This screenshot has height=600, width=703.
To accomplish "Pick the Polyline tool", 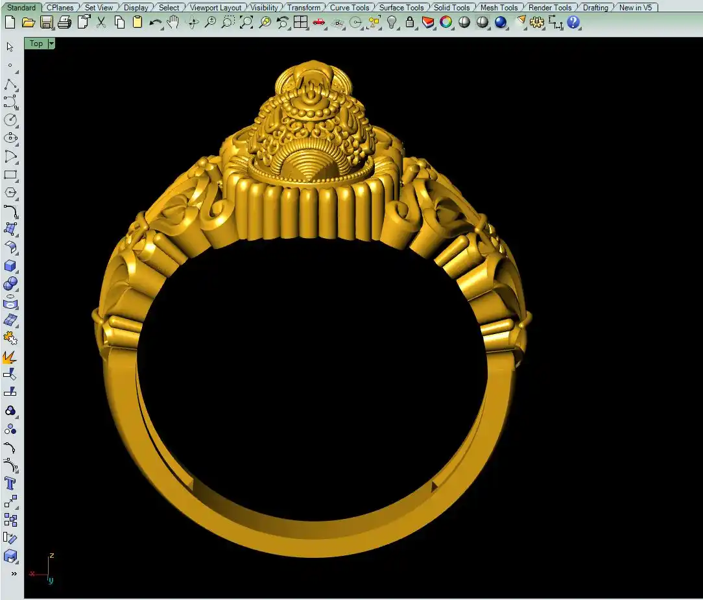I will [x=10, y=84].
